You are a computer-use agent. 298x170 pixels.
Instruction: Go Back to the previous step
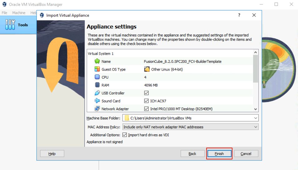(192, 154)
